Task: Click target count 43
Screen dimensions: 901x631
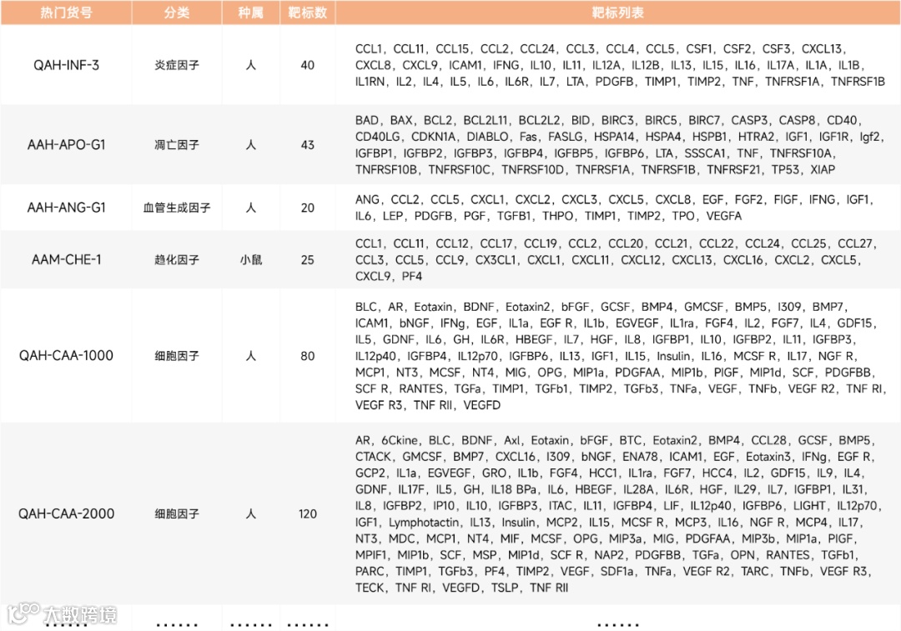Action: pyautogui.click(x=307, y=145)
